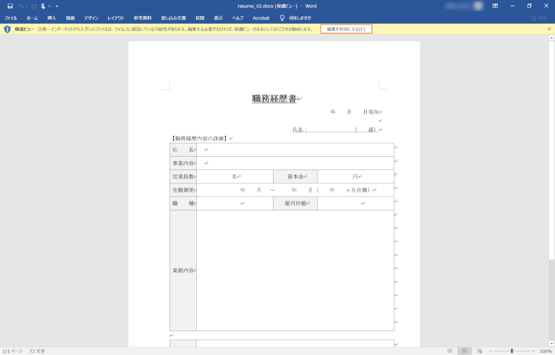
Task: Click the 100% zoom level button
Action: pos(546,351)
